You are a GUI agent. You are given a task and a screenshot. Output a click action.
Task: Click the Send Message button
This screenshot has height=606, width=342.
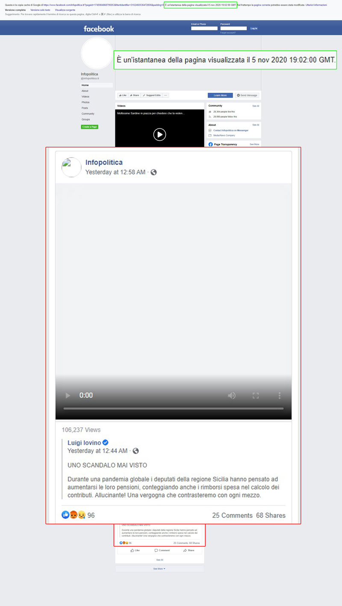tap(247, 95)
